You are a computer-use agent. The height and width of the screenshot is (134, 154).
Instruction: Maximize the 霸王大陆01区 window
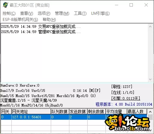(131, 5)
